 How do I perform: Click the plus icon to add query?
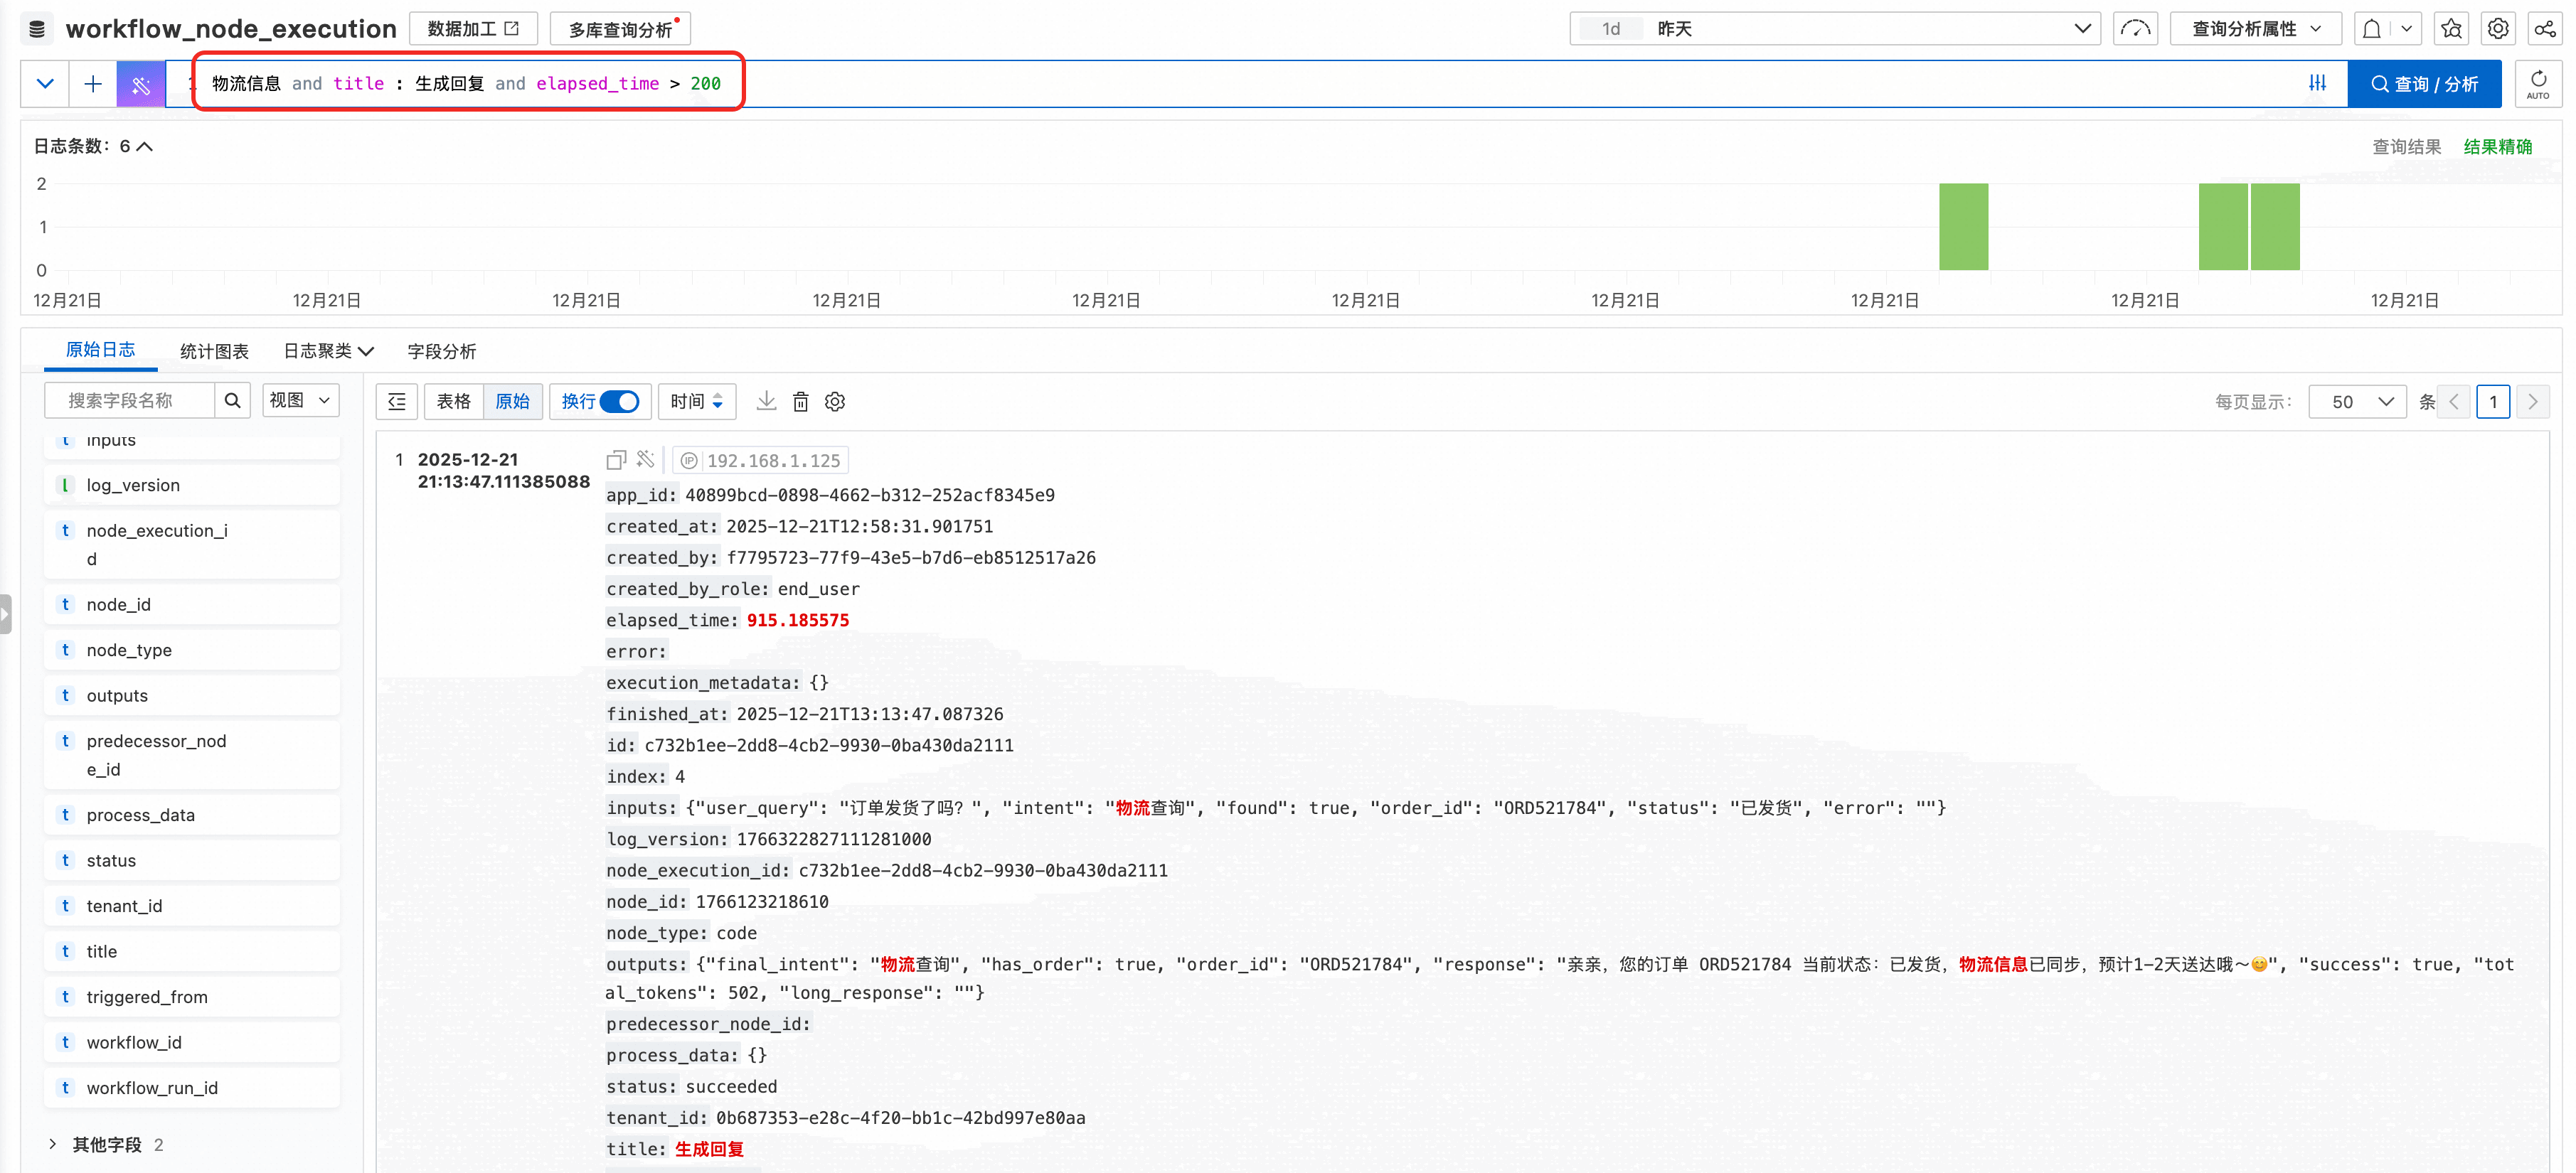tap(93, 84)
